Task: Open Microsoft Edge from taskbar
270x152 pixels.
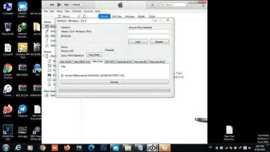Action: [x=91, y=148]
